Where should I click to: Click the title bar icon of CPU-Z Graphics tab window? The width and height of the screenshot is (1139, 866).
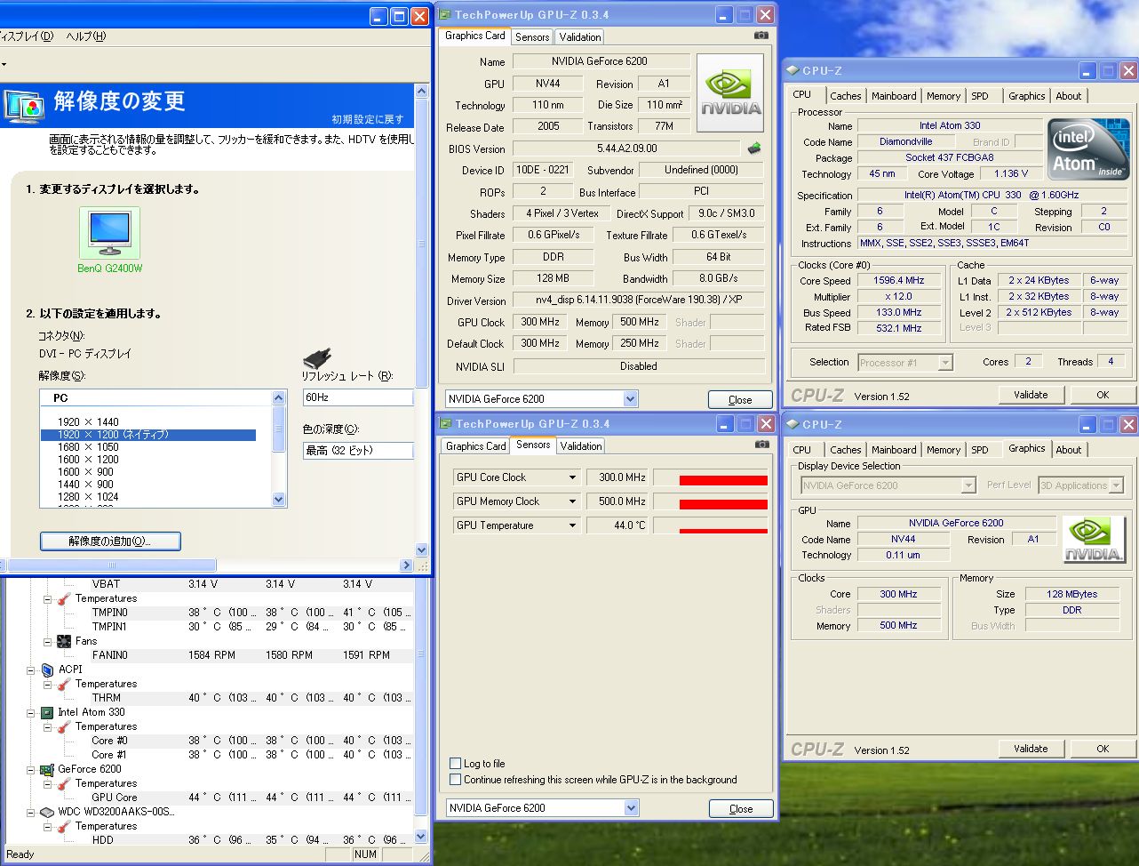coord(793,424)
